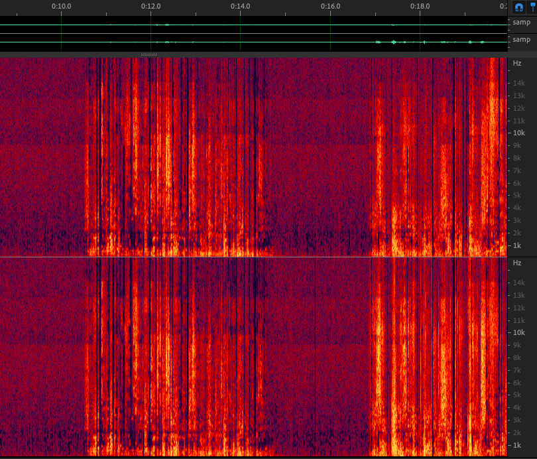Screen dimensions: 537x459
Task: Select 14k on the top channel frequency axis
Action: [x=518, y=83]
